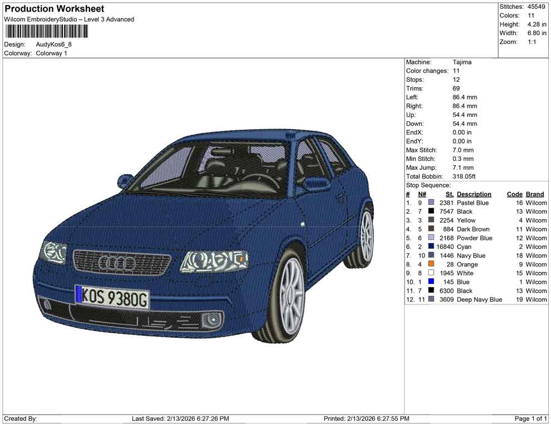Click the Total Bobbin value 318.05ft
This screenshot has width=551, height=424.
click(464, 176)
